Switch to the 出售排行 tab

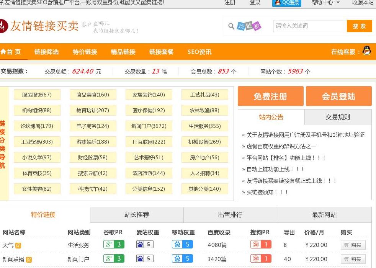[x=230, y=214]
